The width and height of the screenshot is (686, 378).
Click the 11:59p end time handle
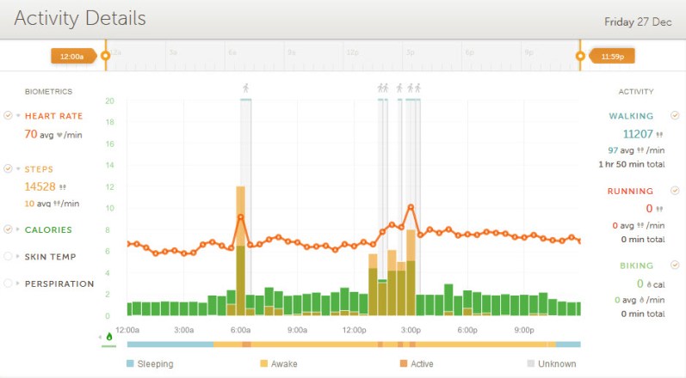click(x=611, y=57)
